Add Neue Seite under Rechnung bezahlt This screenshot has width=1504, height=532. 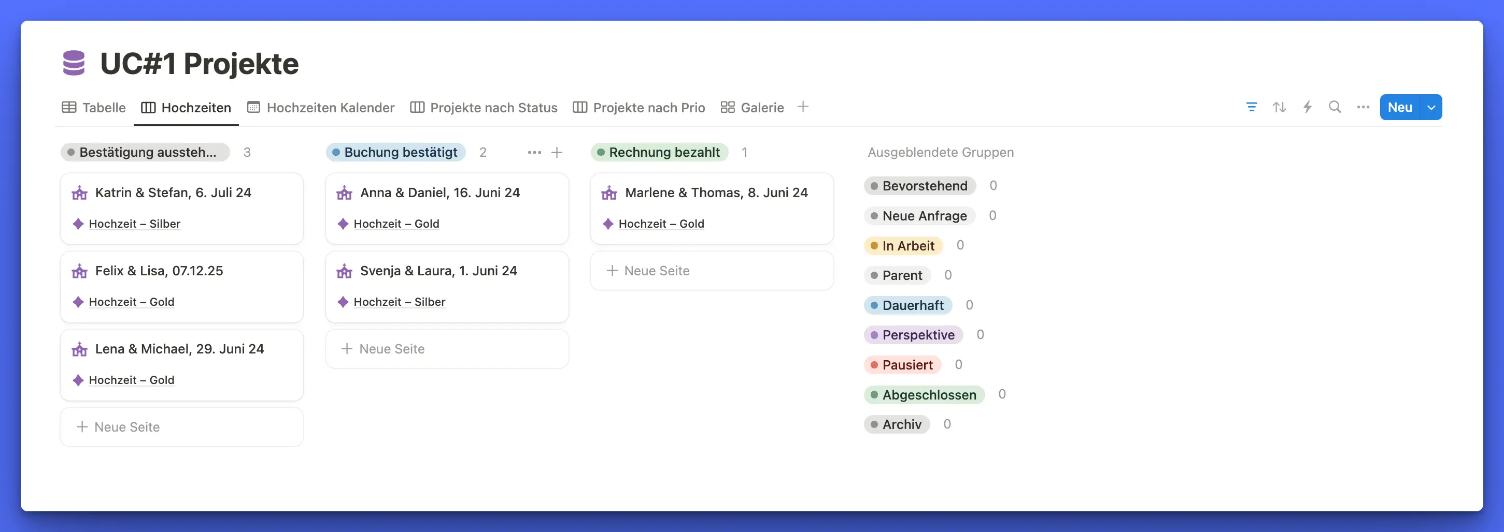point(711,271)
